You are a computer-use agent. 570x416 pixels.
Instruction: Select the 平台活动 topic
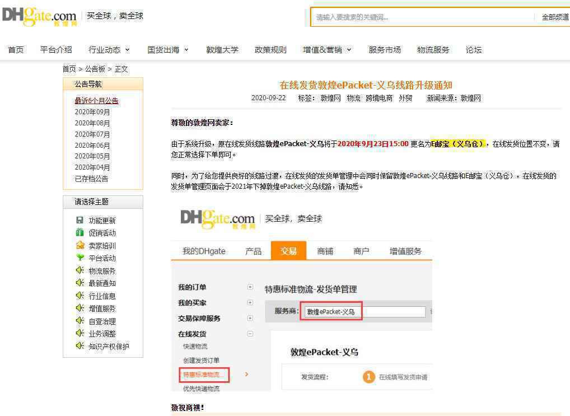point(102,258)
